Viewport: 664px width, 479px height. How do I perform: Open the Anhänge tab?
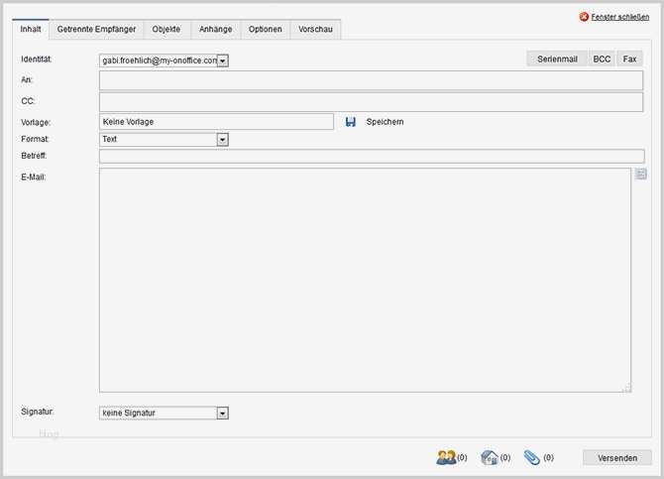point(215,29)
